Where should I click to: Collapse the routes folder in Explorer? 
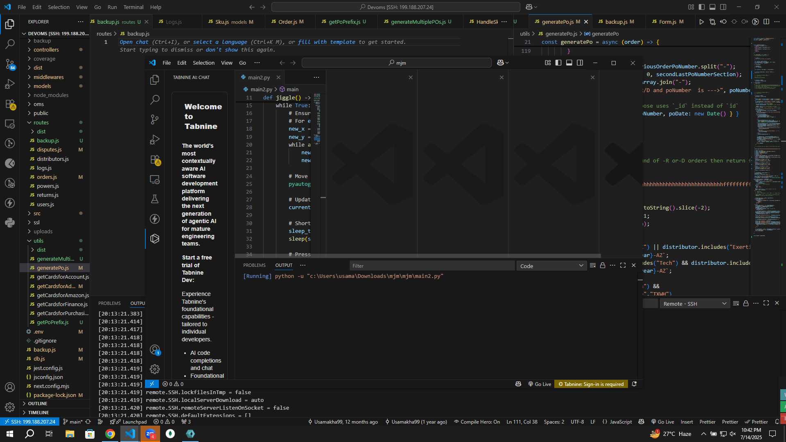55,122
